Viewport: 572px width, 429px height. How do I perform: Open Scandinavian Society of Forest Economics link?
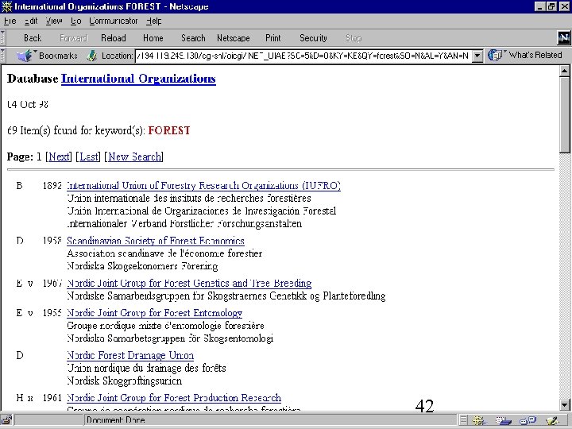[x=156, y=241]
